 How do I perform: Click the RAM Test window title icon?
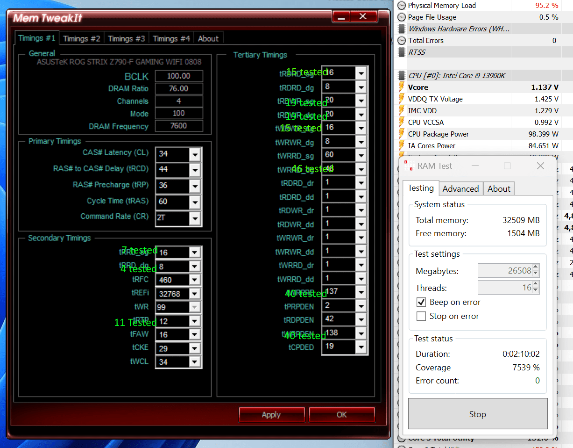pos(409,166)
